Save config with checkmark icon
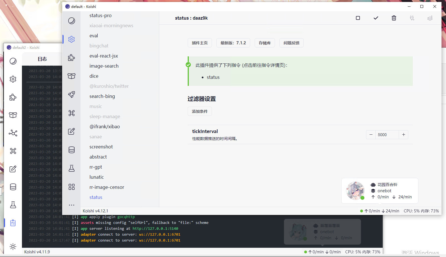The width and height of the screenshot is (446, 257). pos(376,18)
